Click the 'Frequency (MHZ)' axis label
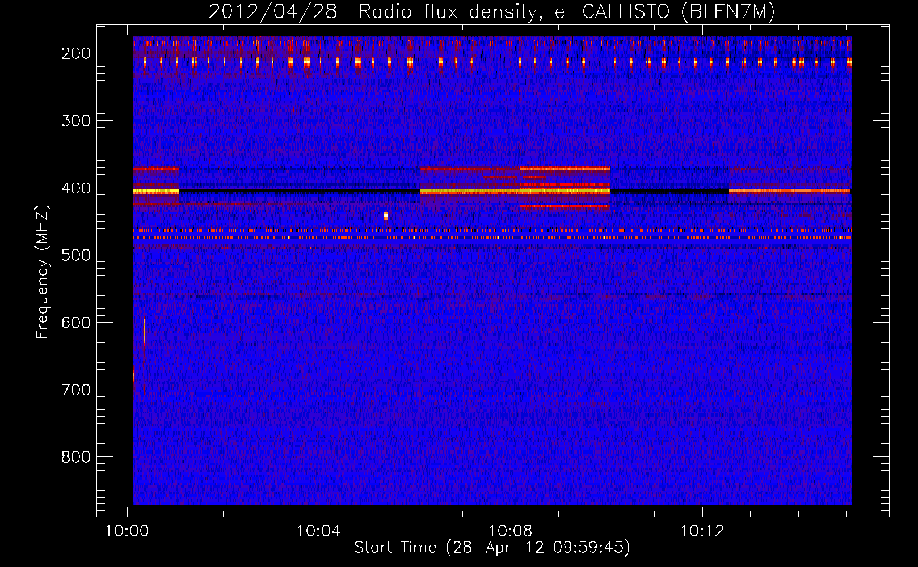This screenshot has width=918, height=567. coord(43,272)
